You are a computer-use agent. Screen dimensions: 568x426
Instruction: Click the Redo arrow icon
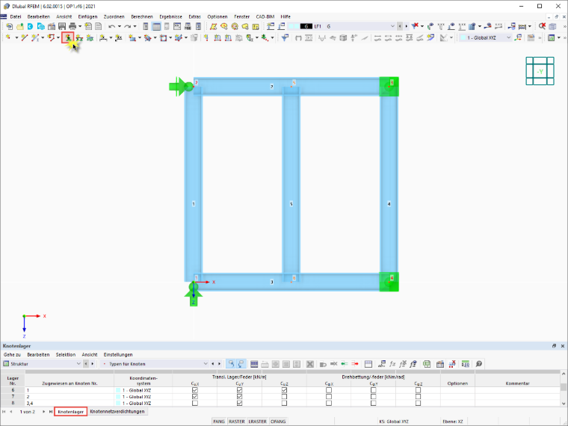[x=127, y=26]
